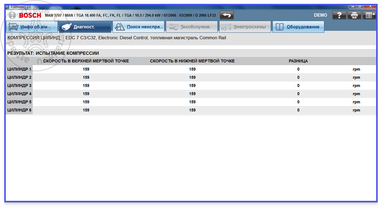Click the ESI[tronic] 2.0 window title

(x=21, y=7)
